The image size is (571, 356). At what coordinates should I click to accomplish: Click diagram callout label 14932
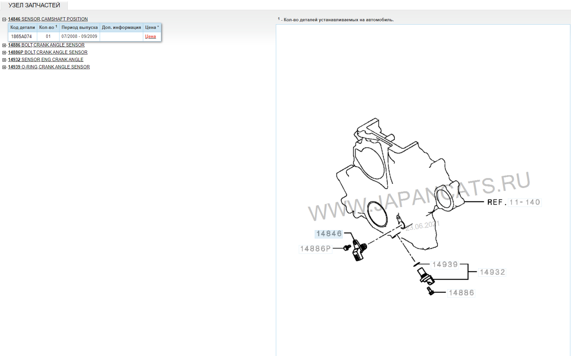coord(492,272)
